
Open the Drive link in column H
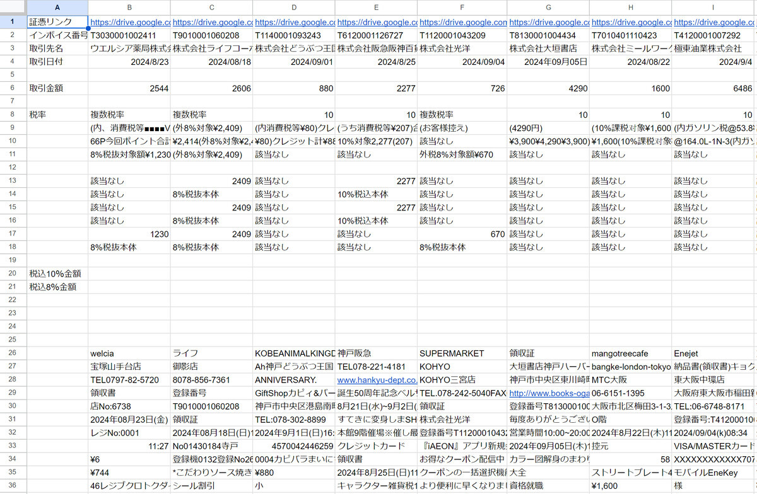(x=631, y=22)
